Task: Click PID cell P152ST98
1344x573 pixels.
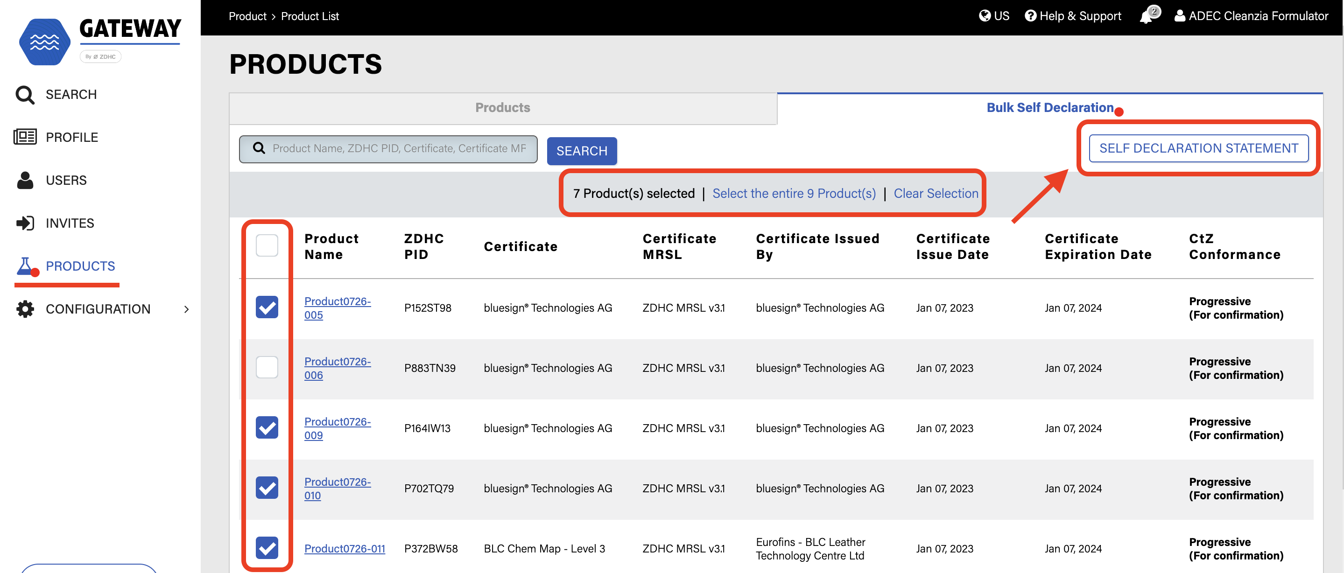Action: tap(427, 307)
